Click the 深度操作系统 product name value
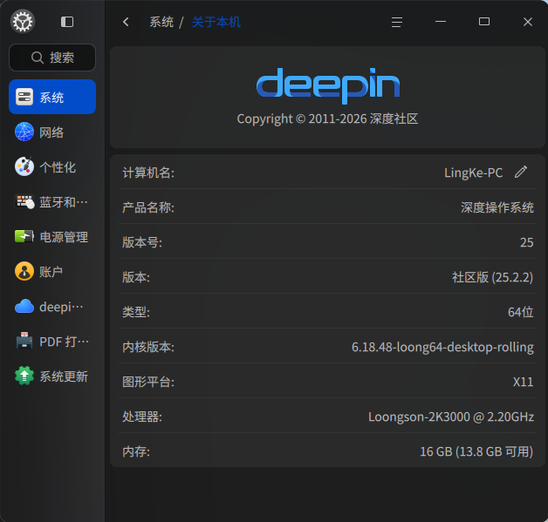 click(497, 207)
